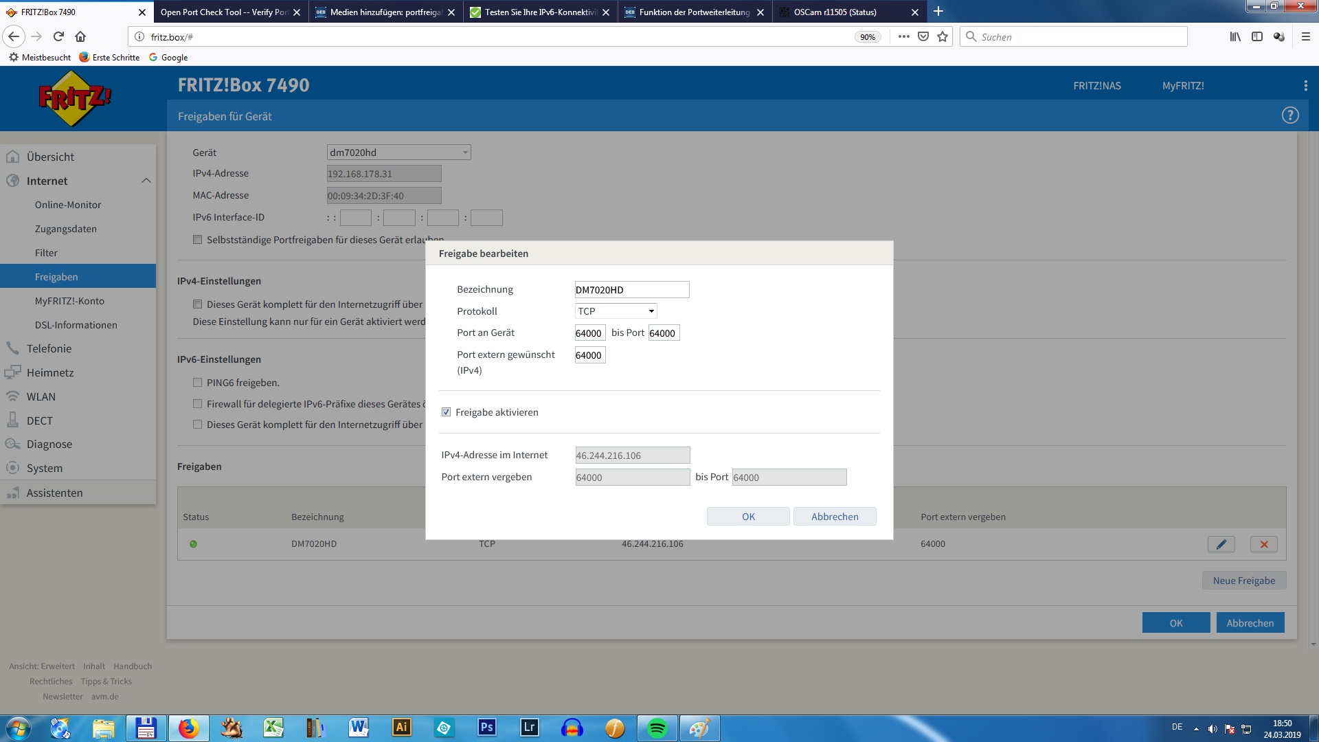Click the edit pencil icon for DM7020HD
1319x742 pixels.
(x=1221, y=544)
